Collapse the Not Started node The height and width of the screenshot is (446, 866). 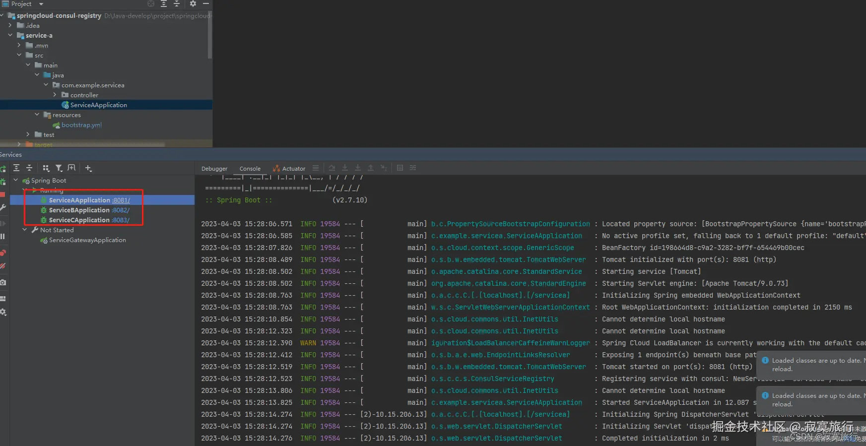(25, 230)
